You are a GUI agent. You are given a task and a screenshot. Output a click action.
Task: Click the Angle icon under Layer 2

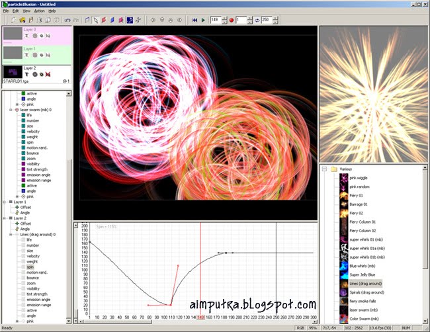pyautogui.click(x=17, y=229)
